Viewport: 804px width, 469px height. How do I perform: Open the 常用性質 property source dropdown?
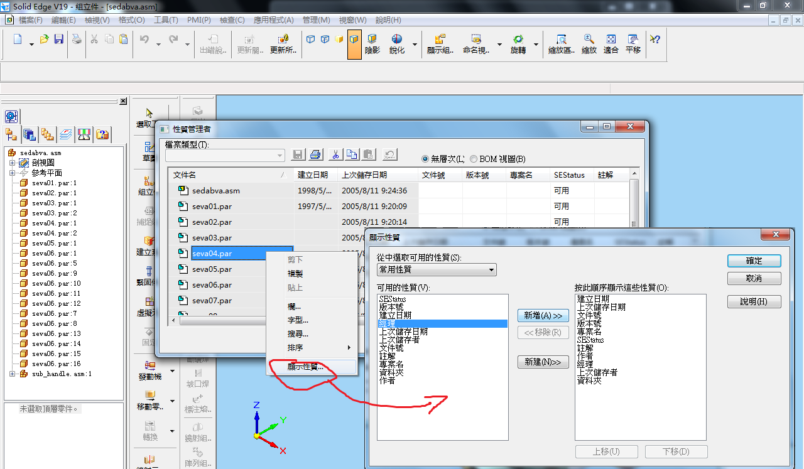[x=437, y=270]
